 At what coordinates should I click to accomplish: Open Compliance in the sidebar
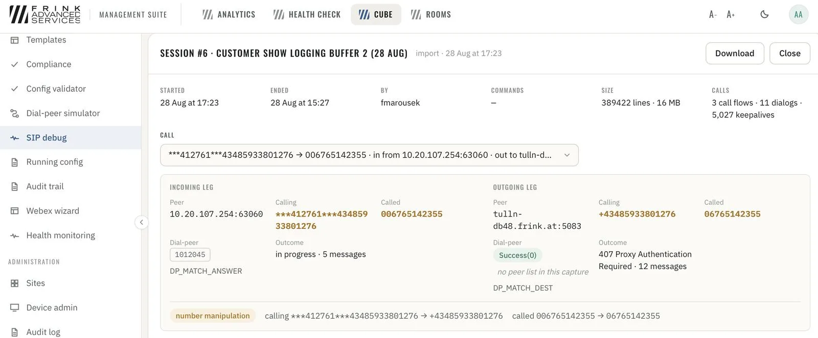tap(71, 64)
